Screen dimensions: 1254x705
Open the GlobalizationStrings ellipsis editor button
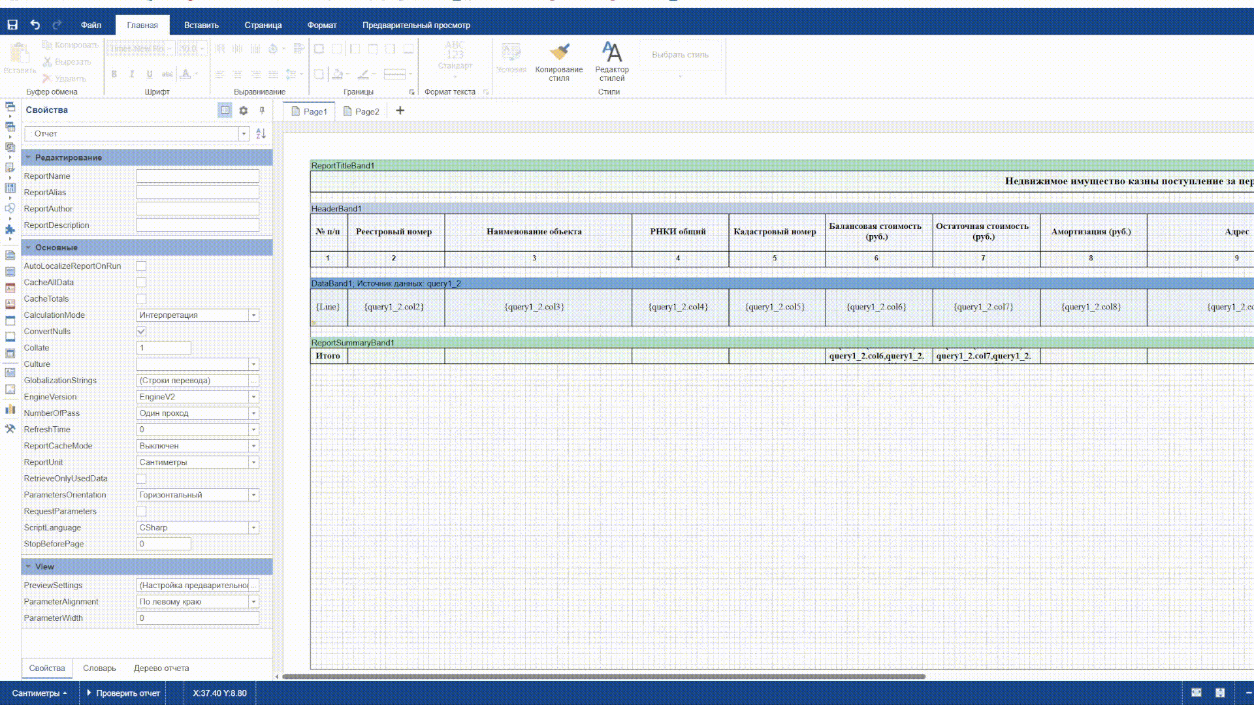(x=253, y=381)
